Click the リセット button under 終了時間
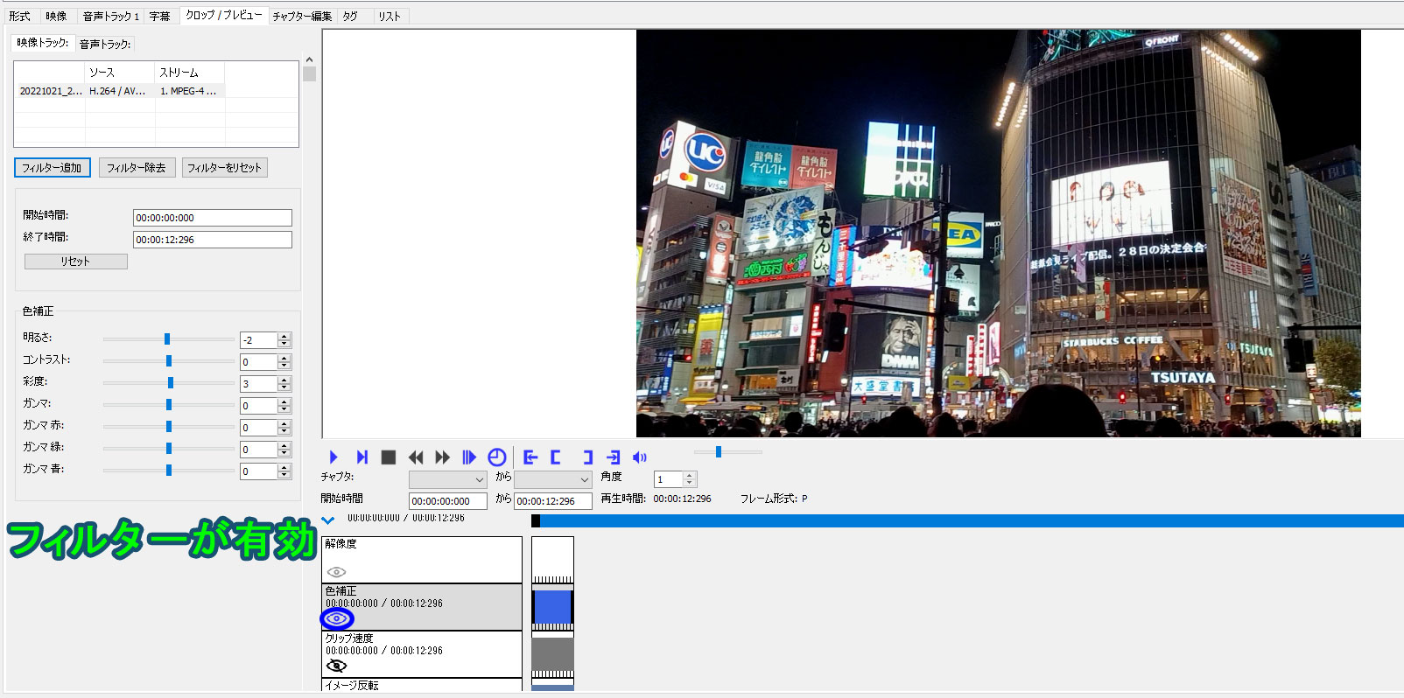 coord(75,261)
